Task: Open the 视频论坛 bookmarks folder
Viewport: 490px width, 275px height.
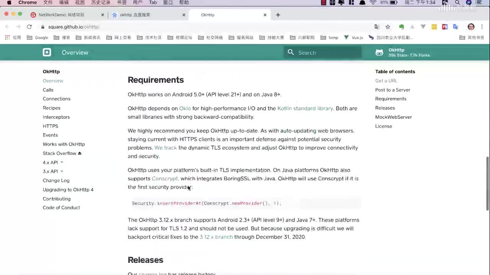Action: click(180, 37)
